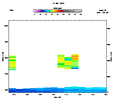
Task: Select the bright green colorbar segment
Action: tap(50, 11)
